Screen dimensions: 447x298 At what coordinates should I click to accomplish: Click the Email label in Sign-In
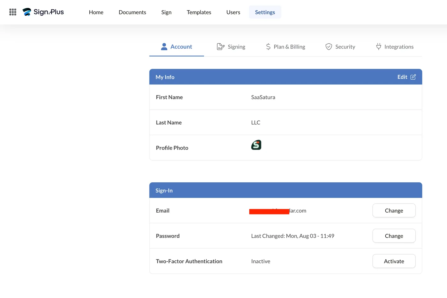[x=163, y=210]
